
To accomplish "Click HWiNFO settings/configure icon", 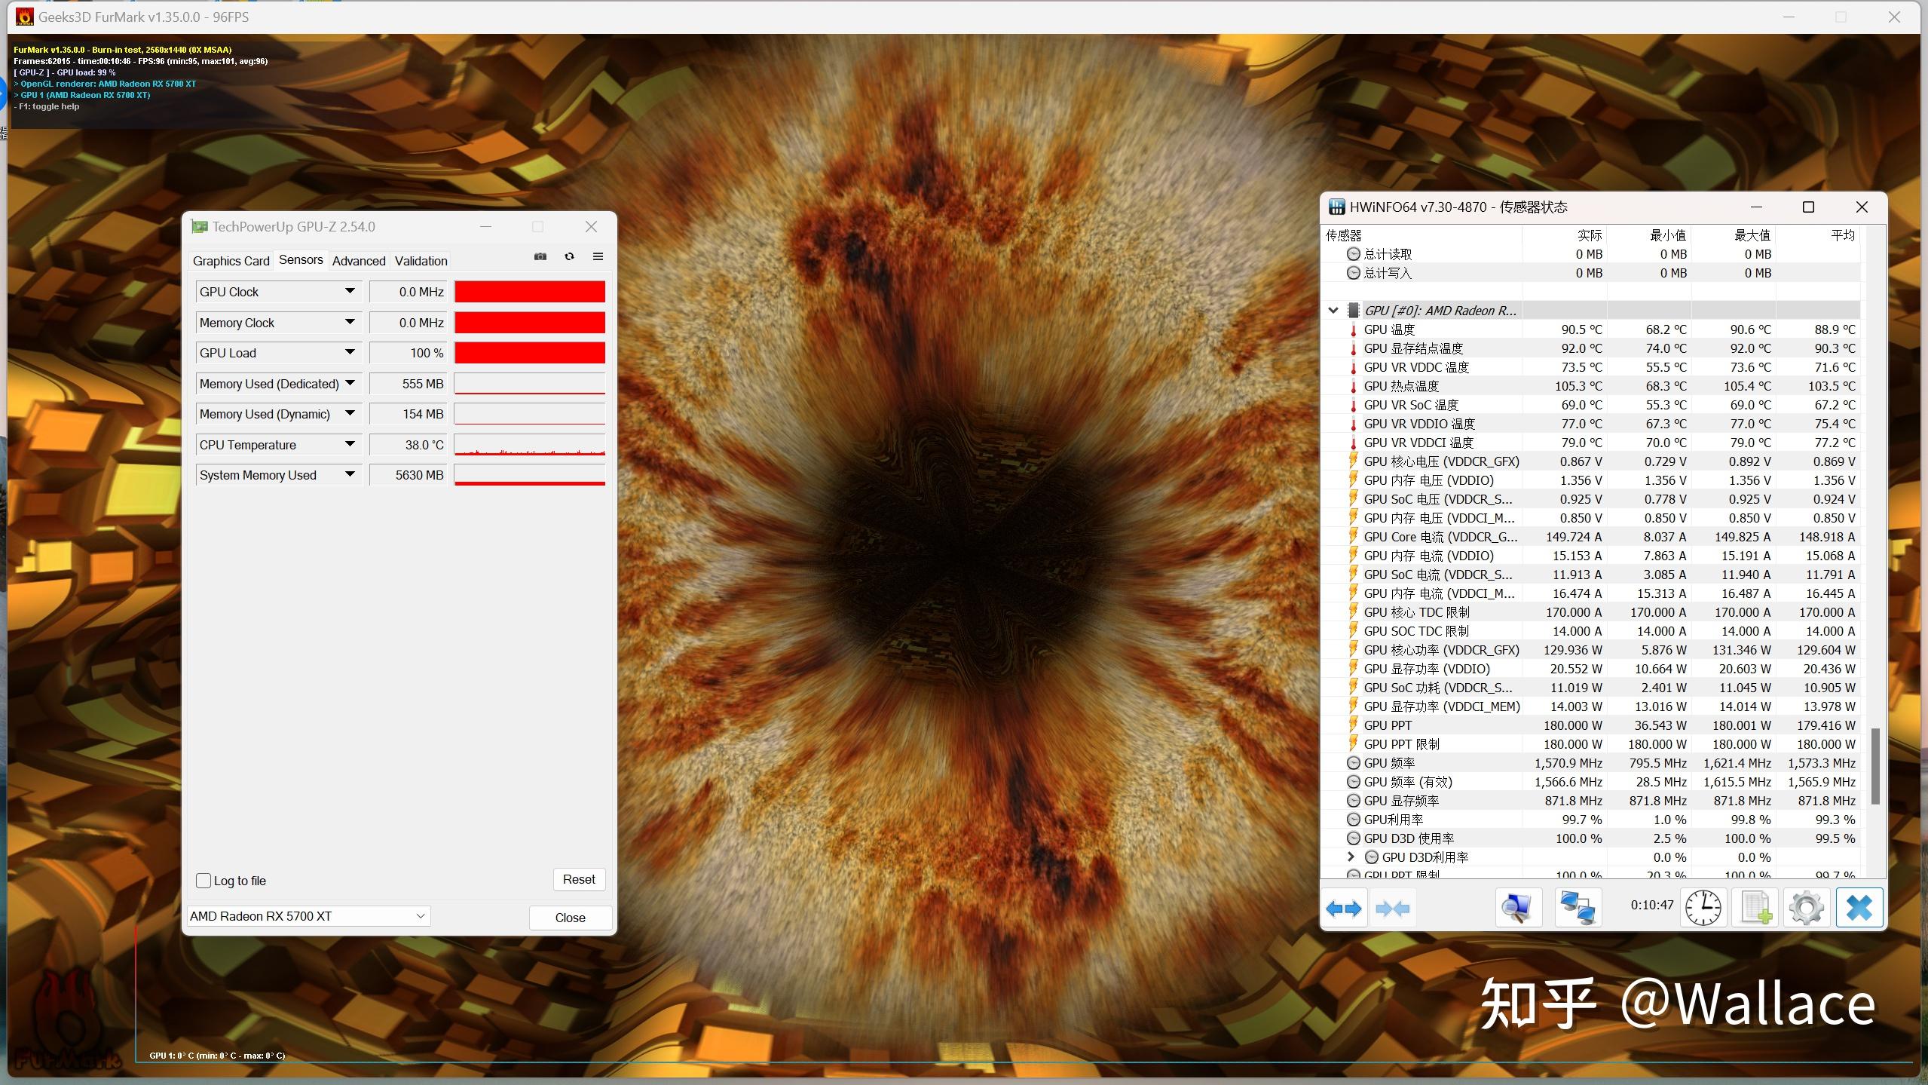I will click(x=1804, y=908).
